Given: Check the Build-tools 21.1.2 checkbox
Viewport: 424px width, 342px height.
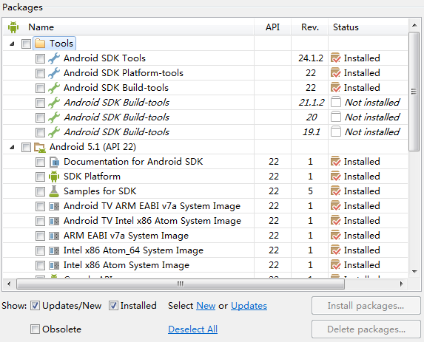Looking at the screenshot, I should tap(40, 103).
